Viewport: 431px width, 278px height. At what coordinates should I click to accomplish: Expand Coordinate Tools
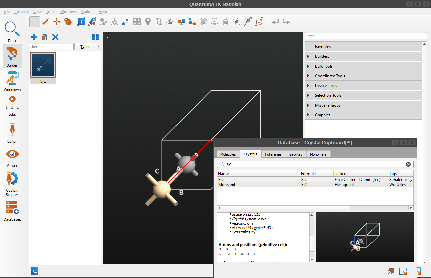363,76
